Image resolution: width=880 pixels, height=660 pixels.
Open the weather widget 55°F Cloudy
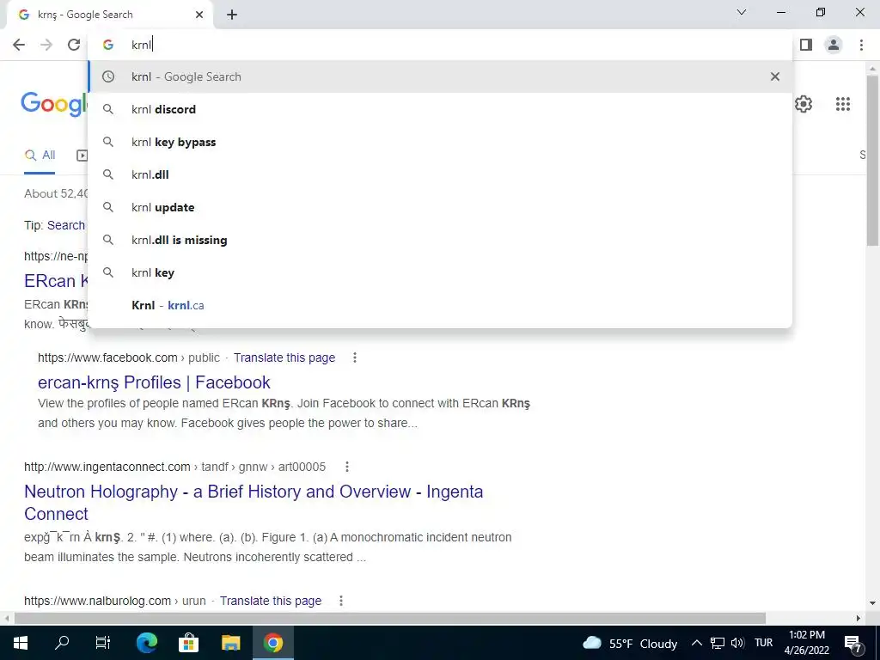(x=630, y=643)
